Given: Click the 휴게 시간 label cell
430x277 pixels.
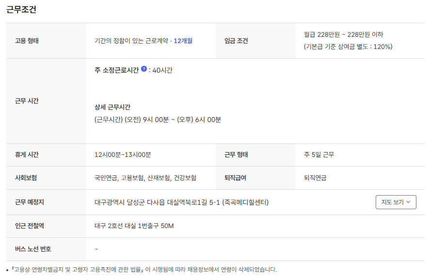Looking at the screenshot, I should tap(46, 155).
